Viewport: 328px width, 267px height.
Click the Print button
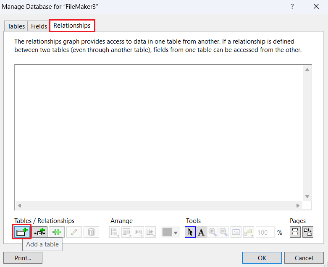pyautogui.click(x=23, y=258)
